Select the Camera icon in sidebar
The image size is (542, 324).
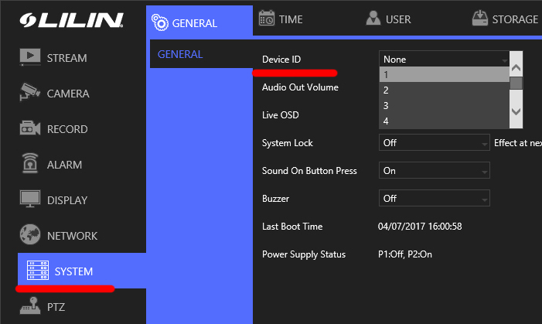(x=30, y=94)
